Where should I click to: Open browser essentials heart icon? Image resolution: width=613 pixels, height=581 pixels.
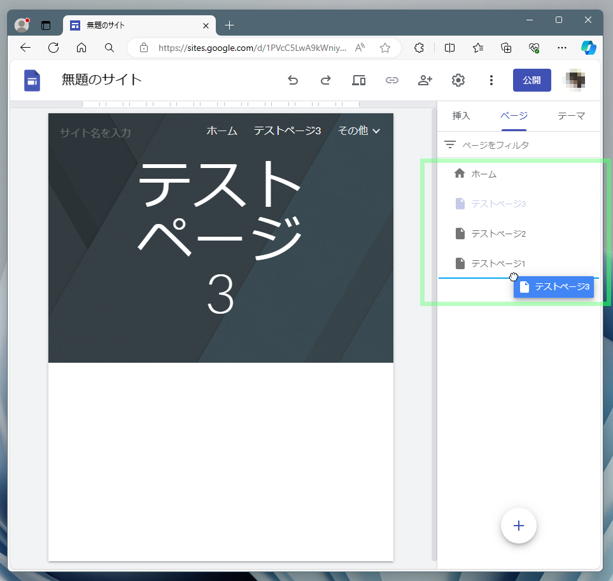(534, 48)
